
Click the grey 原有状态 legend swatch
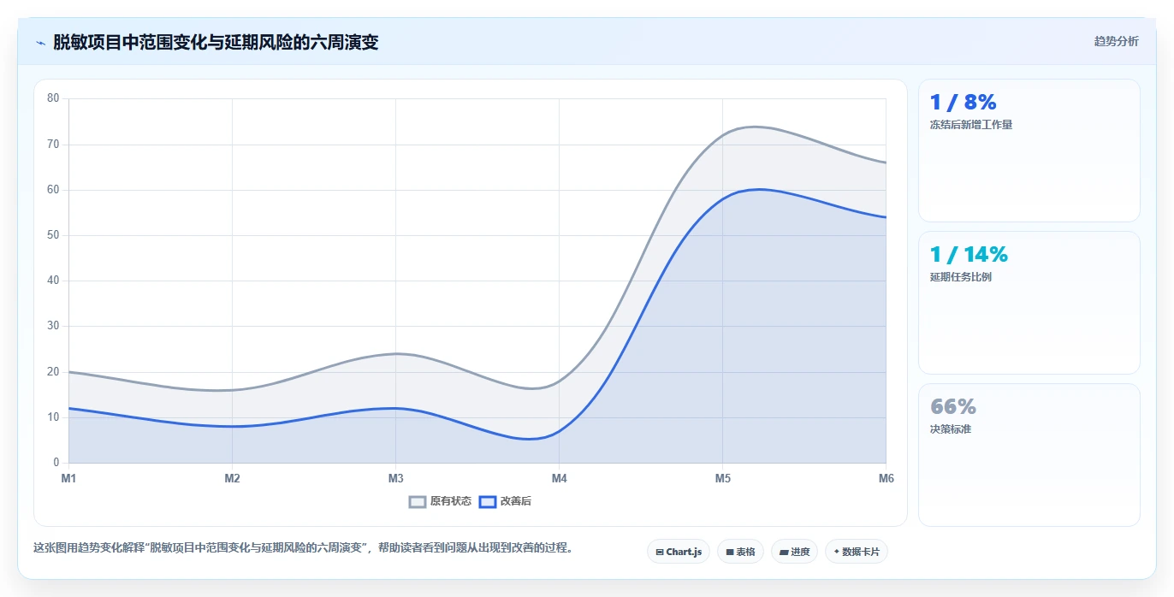tap(418, 502)
